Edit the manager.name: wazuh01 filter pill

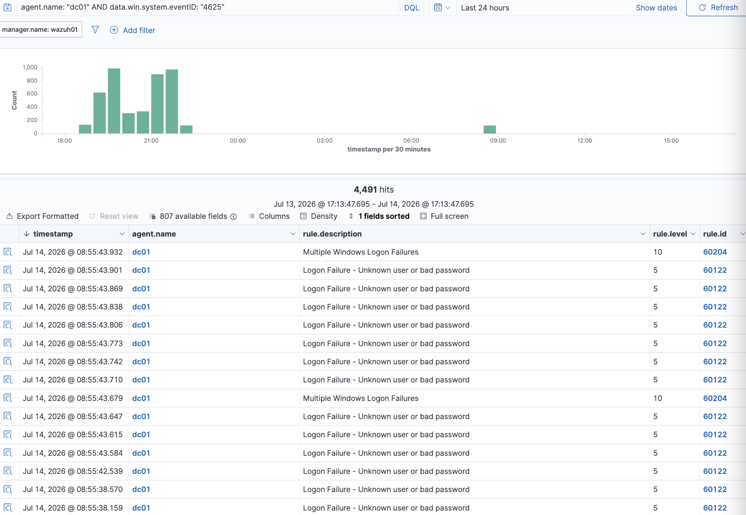pos(40,29)
